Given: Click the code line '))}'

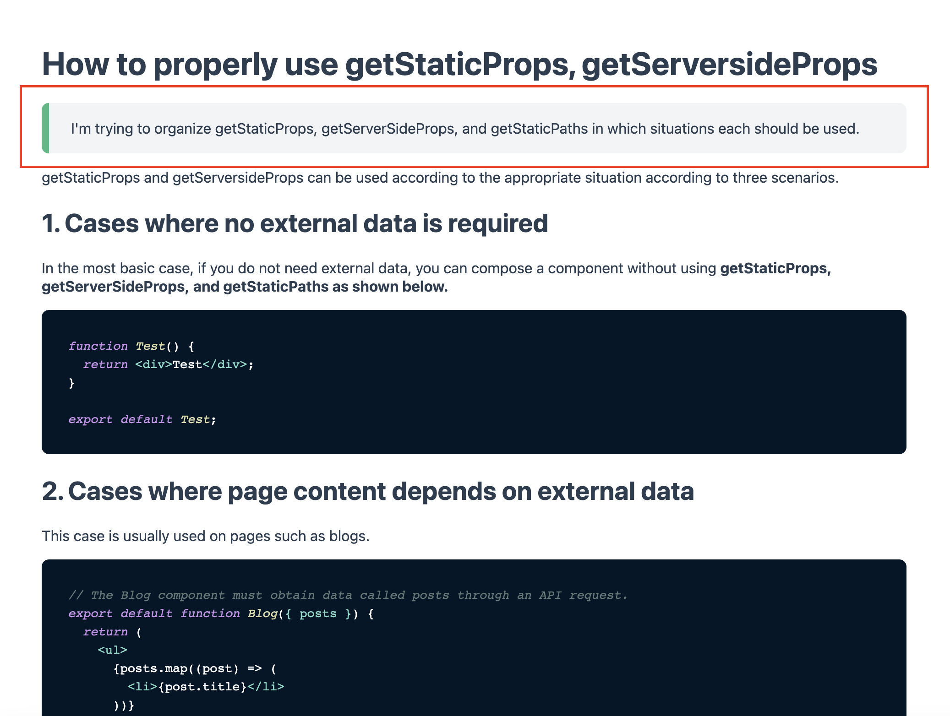Looking at the screenshot, I should coord(124,705).
